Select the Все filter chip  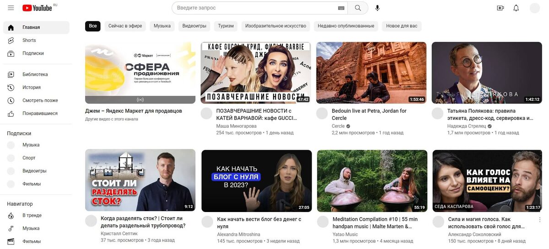point(93,26)
